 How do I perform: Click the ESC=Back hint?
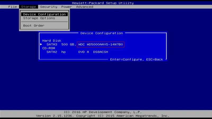coord(154,59)
